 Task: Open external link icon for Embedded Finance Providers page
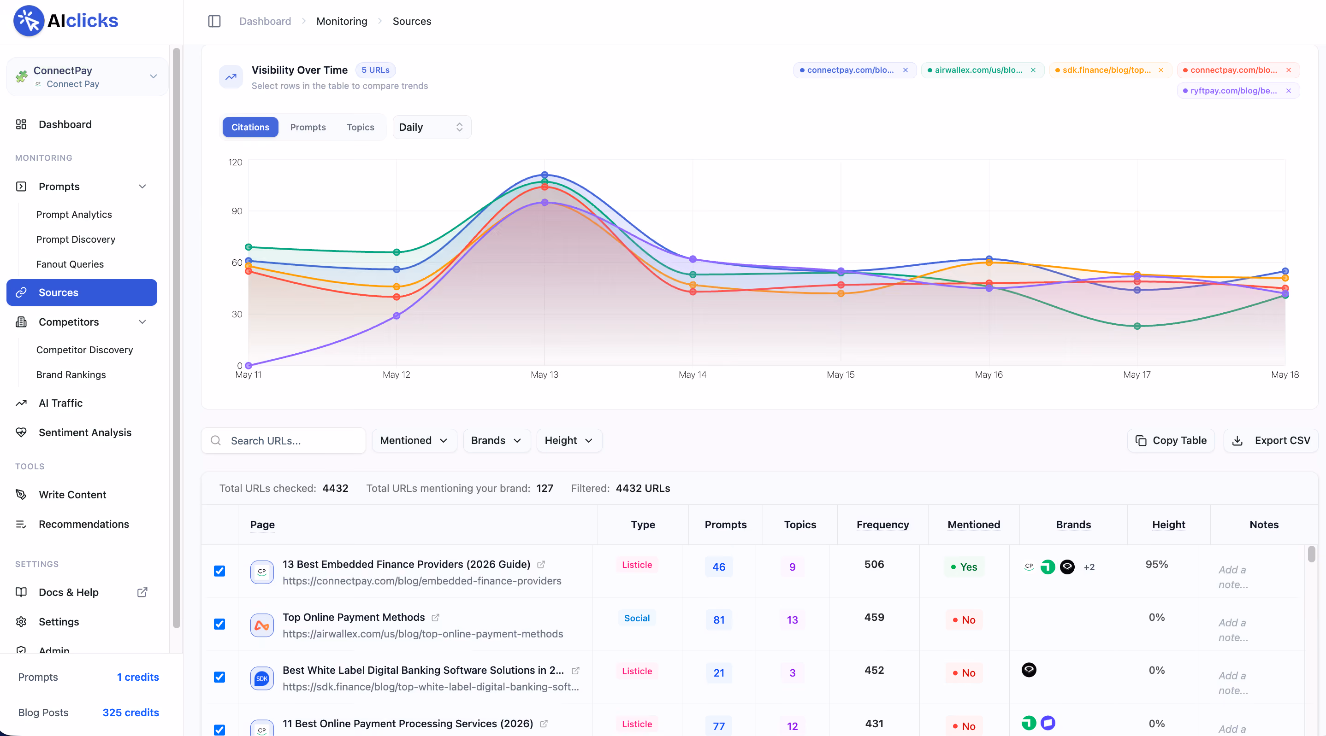tap(540, 564)
